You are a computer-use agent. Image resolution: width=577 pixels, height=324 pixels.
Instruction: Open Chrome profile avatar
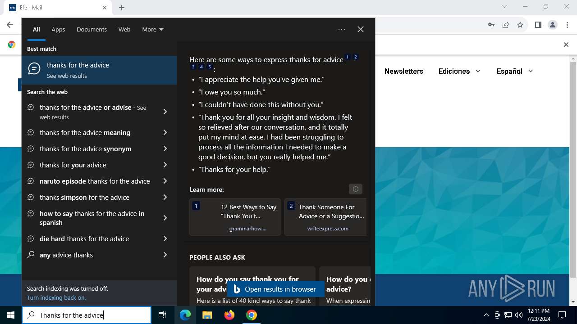[x=553, y=25]
